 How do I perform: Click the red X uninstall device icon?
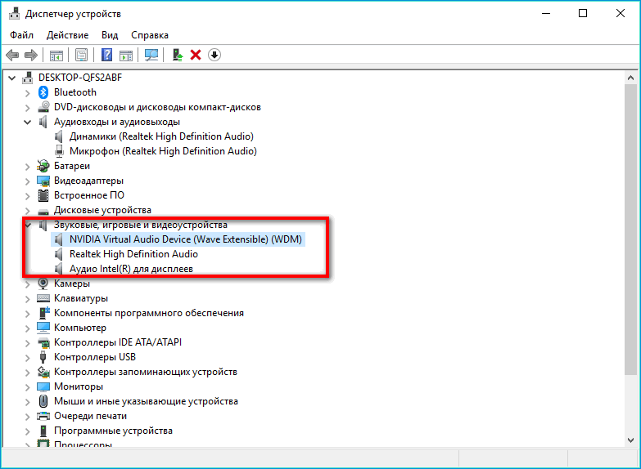point(196,55)
